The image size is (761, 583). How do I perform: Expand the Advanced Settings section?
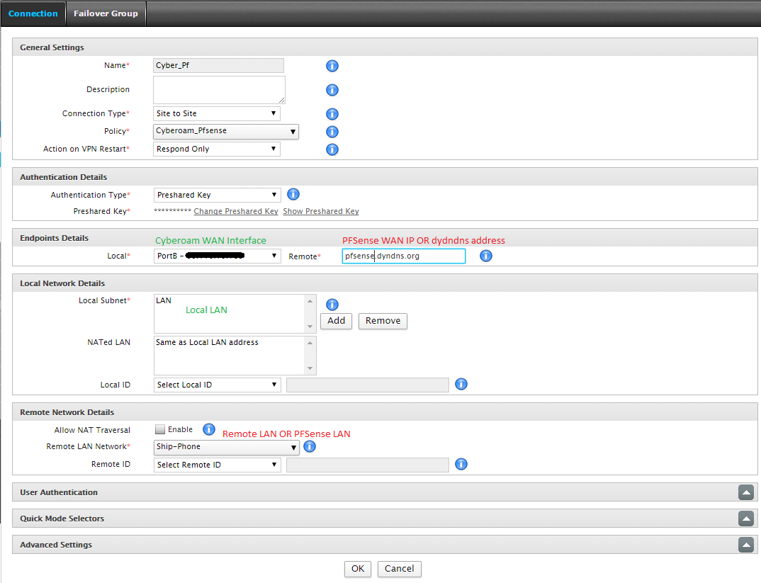tap(746, 545)
